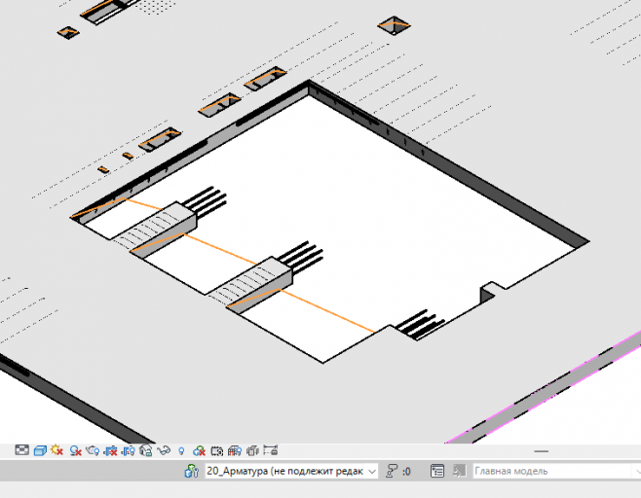Screen dimensions: 641x498
Task: Click Reveal Constraints icon
Action: click(x=271, y=450)
